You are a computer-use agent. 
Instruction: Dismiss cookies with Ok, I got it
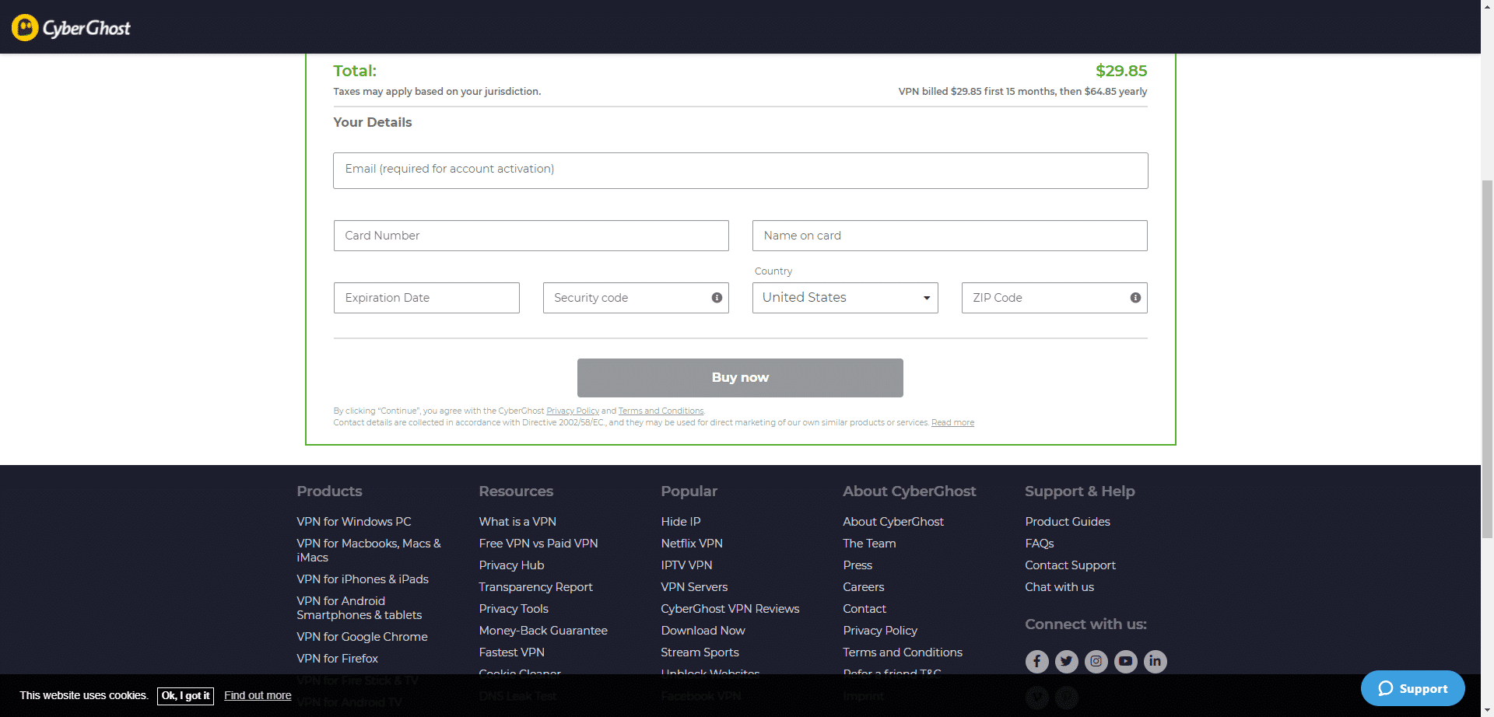coord(185,696)
